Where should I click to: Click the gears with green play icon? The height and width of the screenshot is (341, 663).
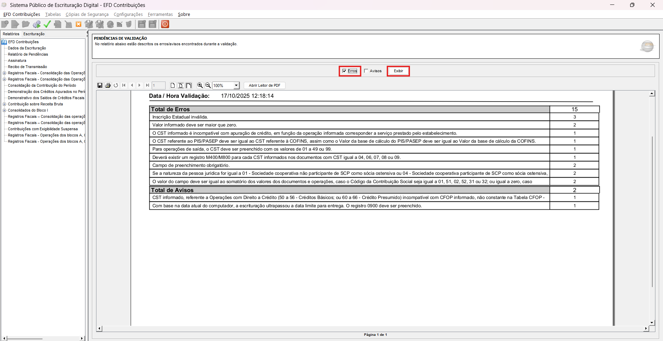(37, 24)
